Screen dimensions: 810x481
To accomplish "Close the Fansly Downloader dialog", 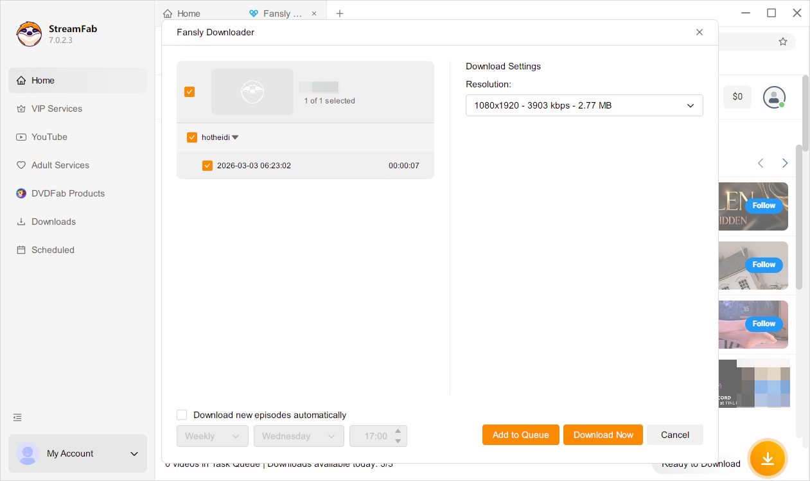I will [x=700, y=32].
